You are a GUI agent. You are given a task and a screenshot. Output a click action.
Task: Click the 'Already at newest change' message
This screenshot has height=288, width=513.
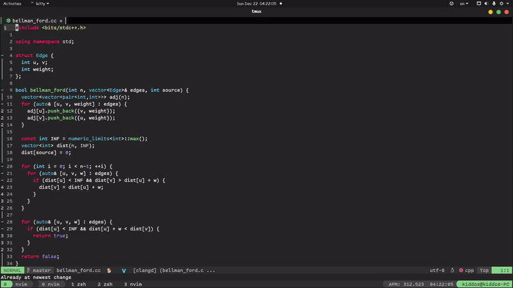(36, 278)
